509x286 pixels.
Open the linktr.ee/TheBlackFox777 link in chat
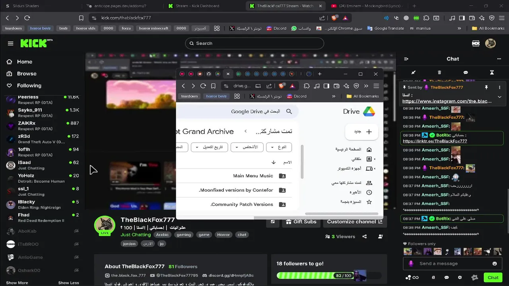tap(435, 141)
